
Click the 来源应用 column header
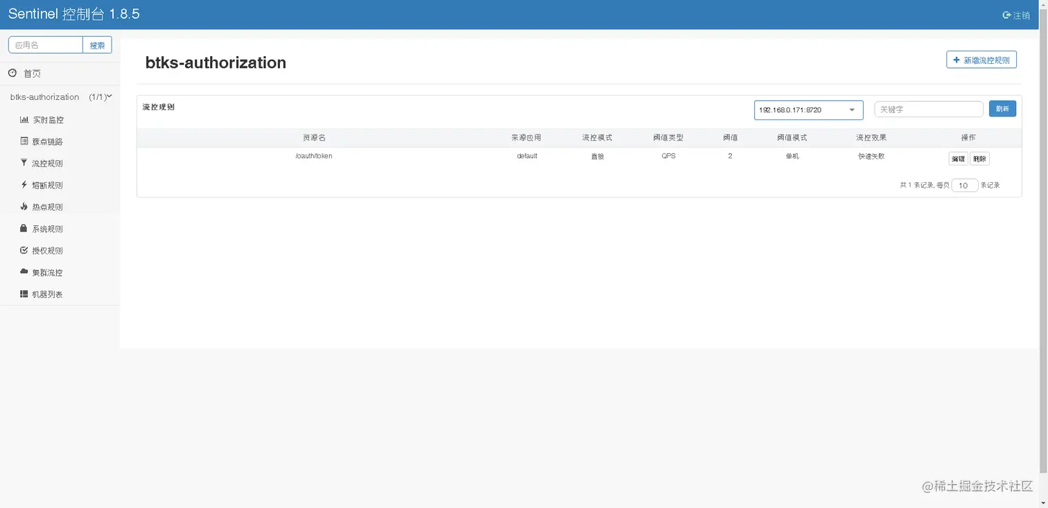(x=526, y=138)
